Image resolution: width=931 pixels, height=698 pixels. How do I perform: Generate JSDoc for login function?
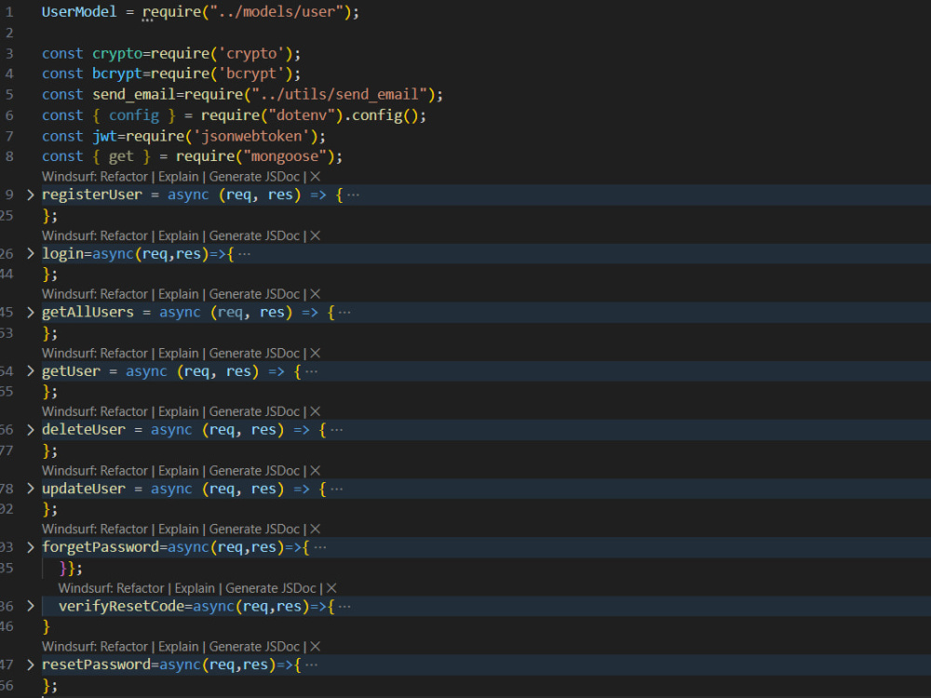pyautogui.click(x=254, y=235)
